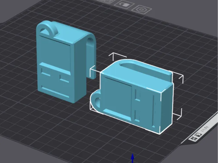Click the selected model lying on its side
This screenshot has width=218, height=163.
(132, 97)
